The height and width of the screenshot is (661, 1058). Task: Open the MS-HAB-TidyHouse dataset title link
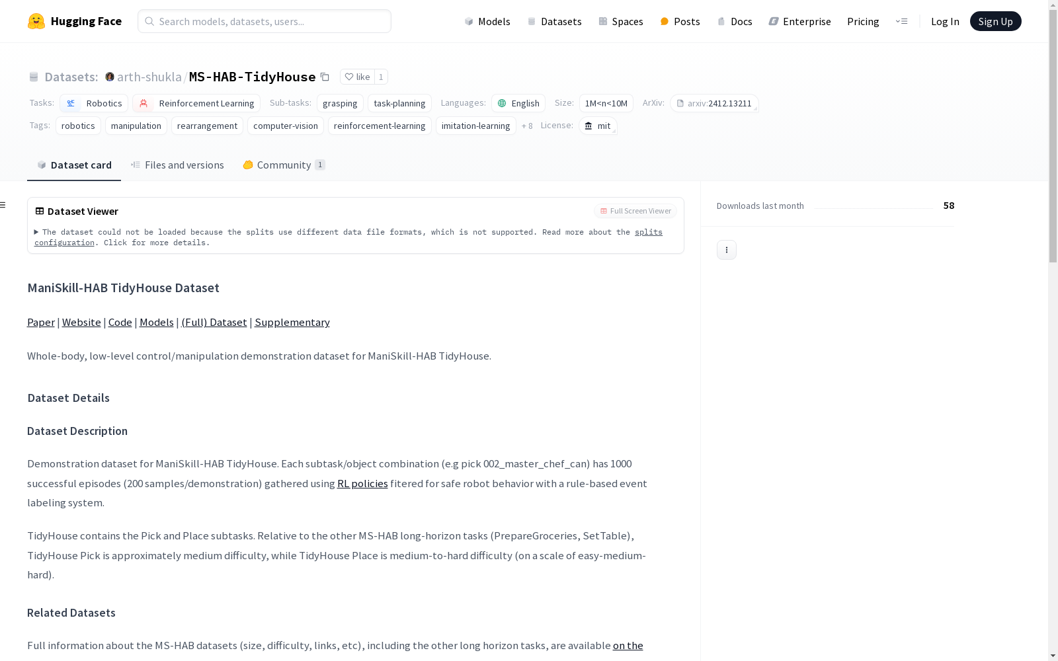pyautogui.click(x=253, y=77)
